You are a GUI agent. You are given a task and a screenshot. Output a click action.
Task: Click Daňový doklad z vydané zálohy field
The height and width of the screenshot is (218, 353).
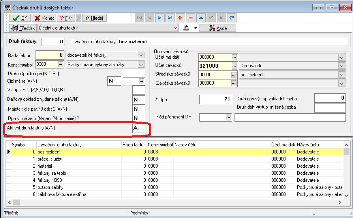point(139,100)
